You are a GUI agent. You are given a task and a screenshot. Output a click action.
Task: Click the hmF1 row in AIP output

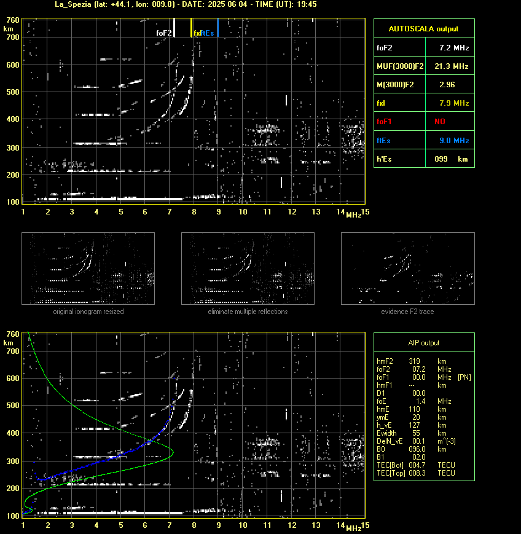click(412, 385)
